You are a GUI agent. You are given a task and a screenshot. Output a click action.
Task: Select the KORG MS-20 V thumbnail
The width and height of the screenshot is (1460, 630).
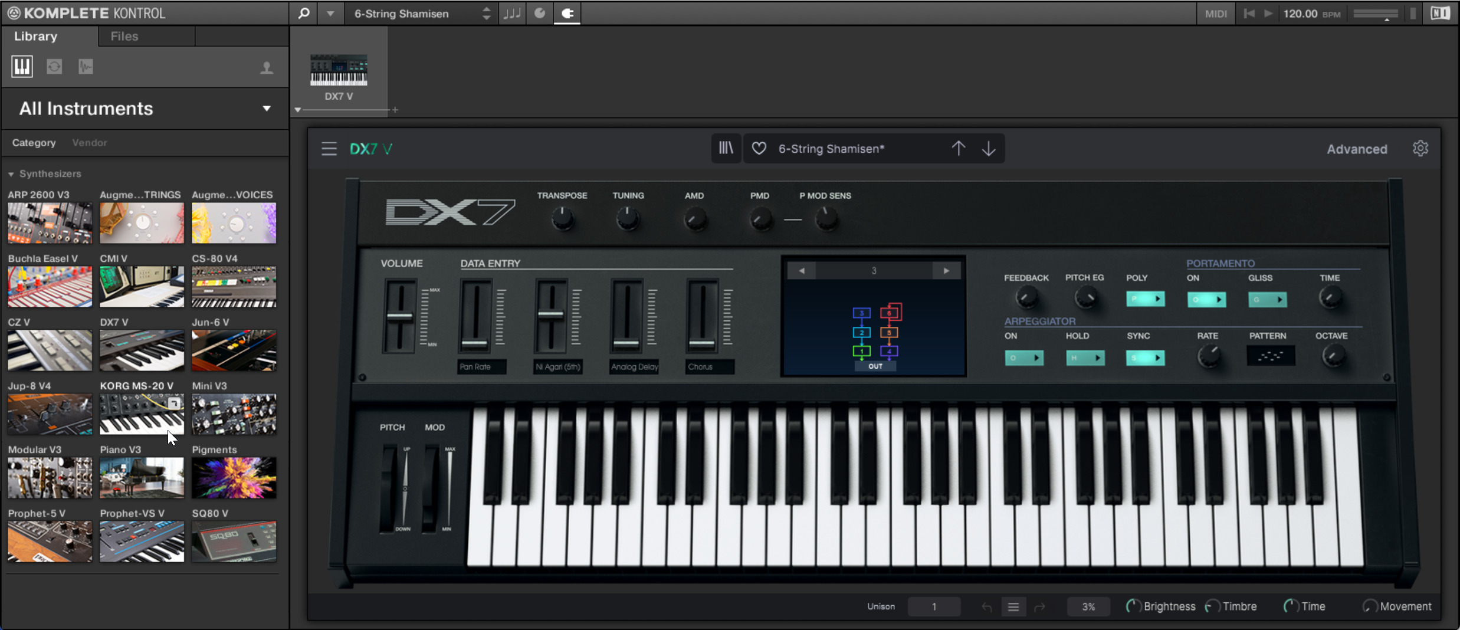[142, 414]
